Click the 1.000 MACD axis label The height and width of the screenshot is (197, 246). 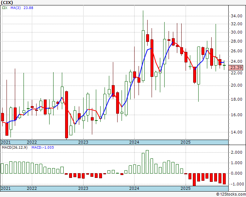coord(237,163)
